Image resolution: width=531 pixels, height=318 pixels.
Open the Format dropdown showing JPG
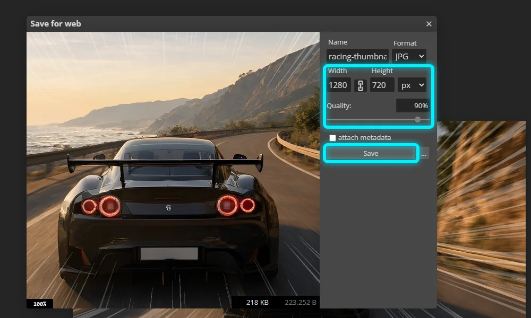(x=409, y=56)
